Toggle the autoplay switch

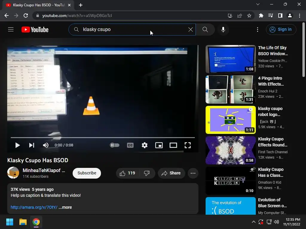pyautogui.click(x=114, y=145)
